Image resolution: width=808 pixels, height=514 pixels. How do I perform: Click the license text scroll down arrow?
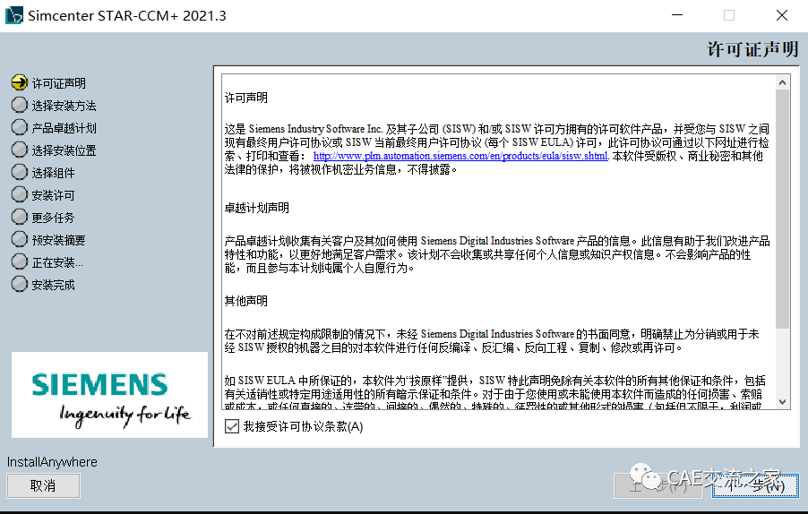click(x=782, y=402)
